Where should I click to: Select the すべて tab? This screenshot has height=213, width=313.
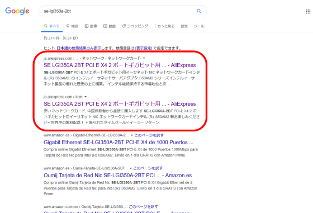click(x=51, y=26)
